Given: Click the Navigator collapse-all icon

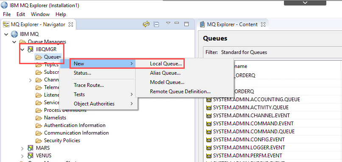Looking at the screenshot, I should click(x=156, y=24).
